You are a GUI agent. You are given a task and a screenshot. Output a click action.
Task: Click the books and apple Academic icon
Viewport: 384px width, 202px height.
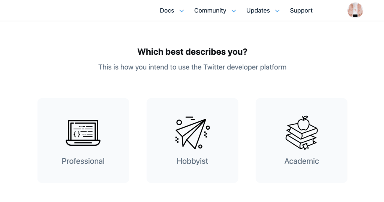pyautogui.click(x=301, y=133)
